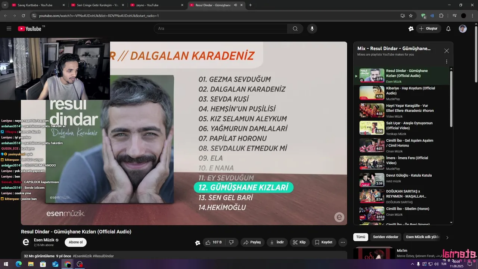
Task: Click the #ResulDindar hashtag
Action: (103, 256)
